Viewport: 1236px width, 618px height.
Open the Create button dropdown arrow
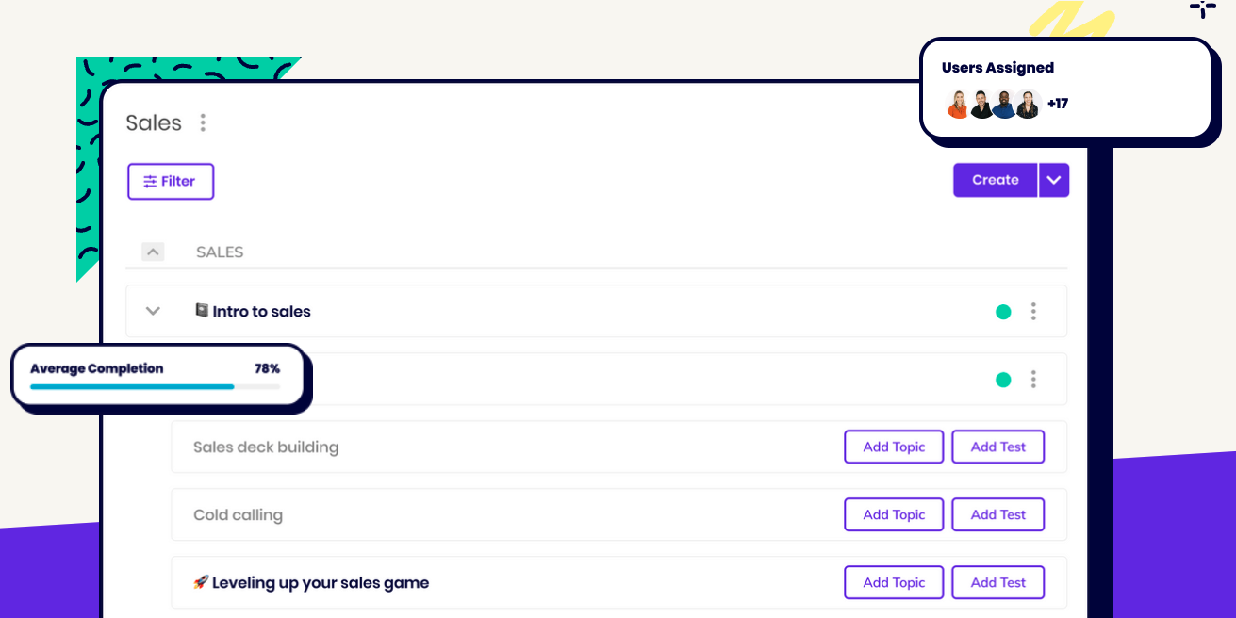[1054, 180]
